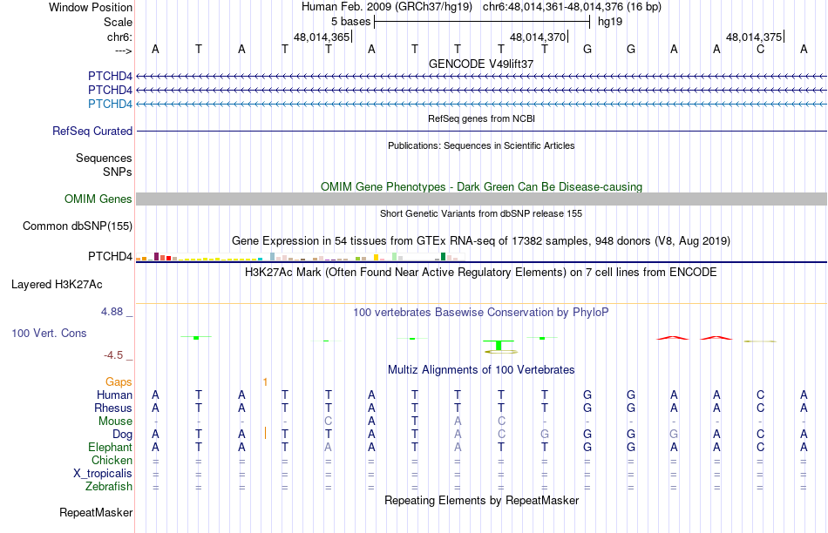
Task: Click the OMIM Gene Phenotypes title
Action: click(x=481, y=187)
